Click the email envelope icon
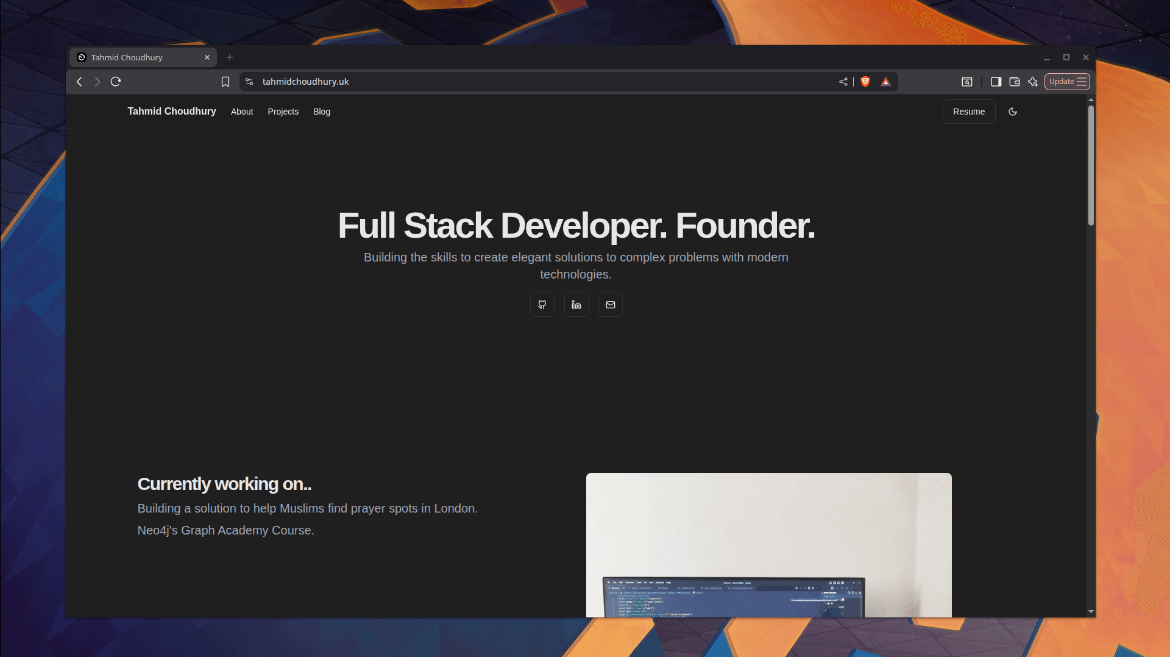 click(x=610, y=304)
